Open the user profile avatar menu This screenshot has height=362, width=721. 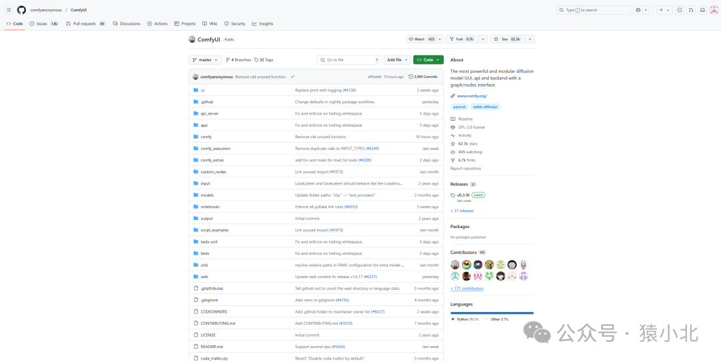714,9
